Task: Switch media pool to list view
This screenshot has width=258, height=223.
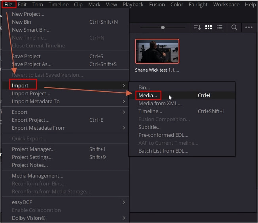Action: click(220, 27)
